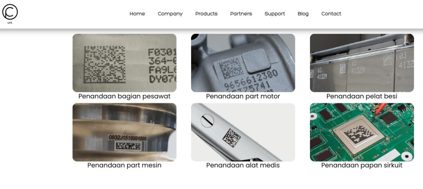Image resolution: width=423 pixels, height=189 pixels.
Task: Click the Penandaan papan sirkuit caption
Action: [x=362, y=165]
